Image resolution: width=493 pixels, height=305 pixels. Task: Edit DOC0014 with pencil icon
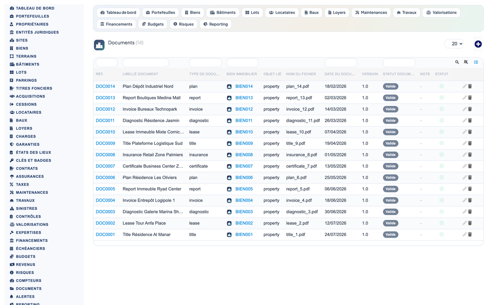tap(464, 86)
